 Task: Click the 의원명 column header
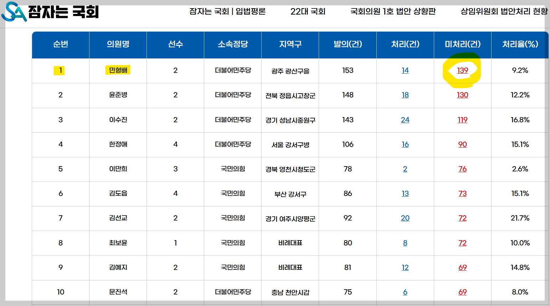tap(118, 44)
